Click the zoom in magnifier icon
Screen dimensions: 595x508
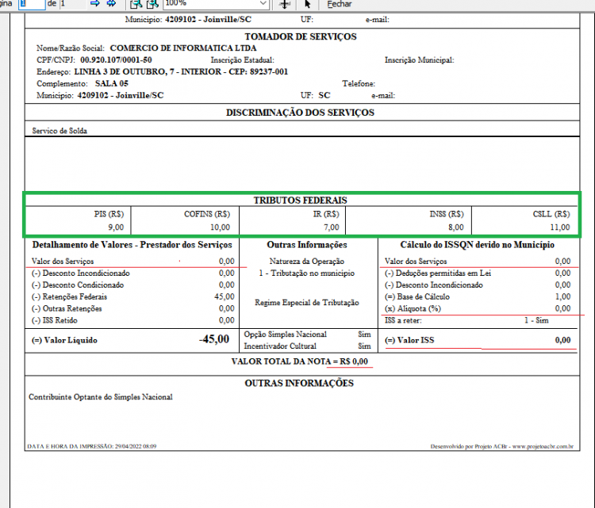(x=152, y=4)
